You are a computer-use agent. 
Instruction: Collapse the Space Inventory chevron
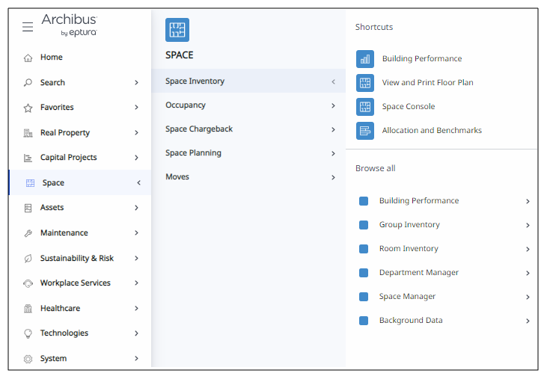click(333, 81)
